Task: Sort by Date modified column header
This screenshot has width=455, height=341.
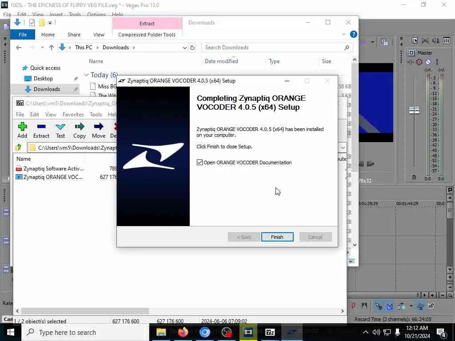Action: pos(221,61)
